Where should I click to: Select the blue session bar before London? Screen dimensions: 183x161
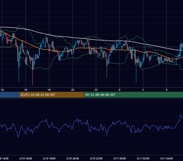(x=10, y=95)
